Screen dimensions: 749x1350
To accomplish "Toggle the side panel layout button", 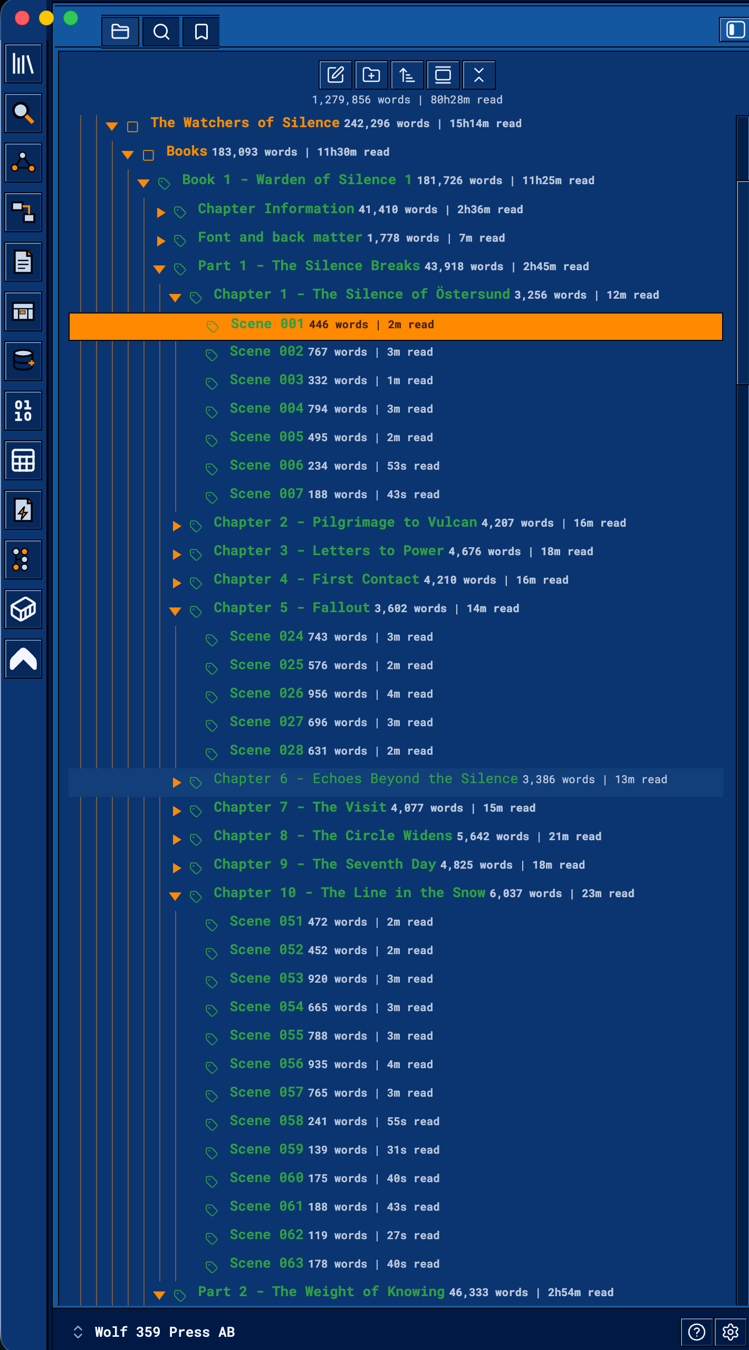I will pyautogui.click(x=735, y=29).
